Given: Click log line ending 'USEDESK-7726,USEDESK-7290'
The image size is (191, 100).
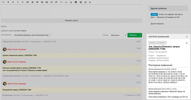Looking at the screenshot, I should 36,76.
